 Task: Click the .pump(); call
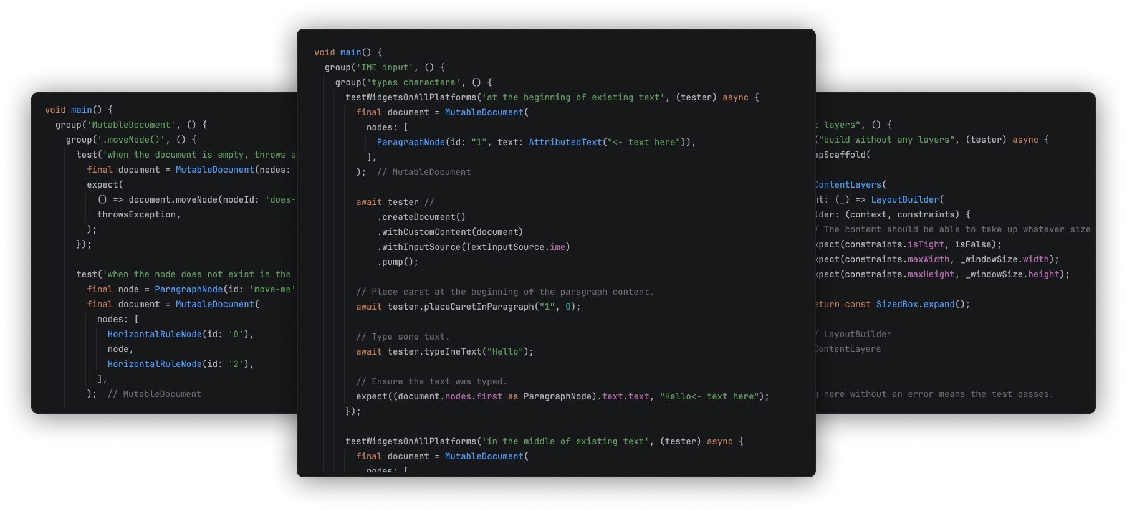pos(398,262)
